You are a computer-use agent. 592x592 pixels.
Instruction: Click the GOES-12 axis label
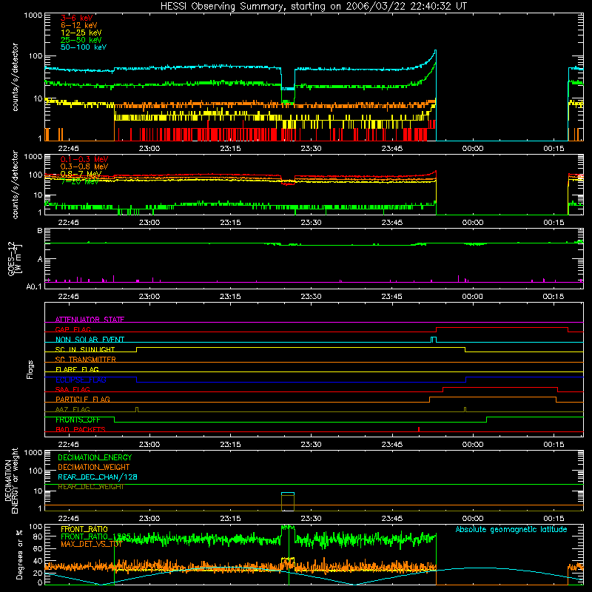tap(14, 258)
